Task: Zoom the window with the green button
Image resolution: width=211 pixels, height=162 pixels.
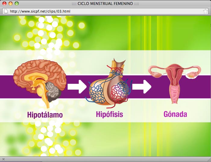Action: point(17,4)
